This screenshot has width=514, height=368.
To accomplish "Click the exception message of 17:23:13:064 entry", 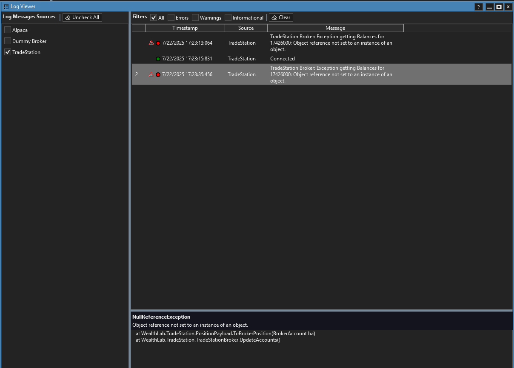I will tap(331, 43).
